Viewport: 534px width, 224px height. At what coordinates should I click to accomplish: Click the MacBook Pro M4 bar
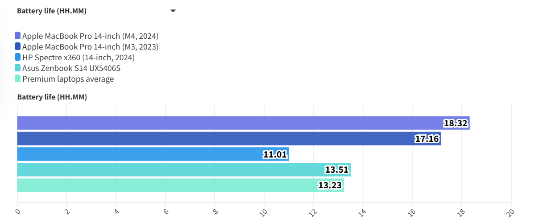click(x=223, y=123)
